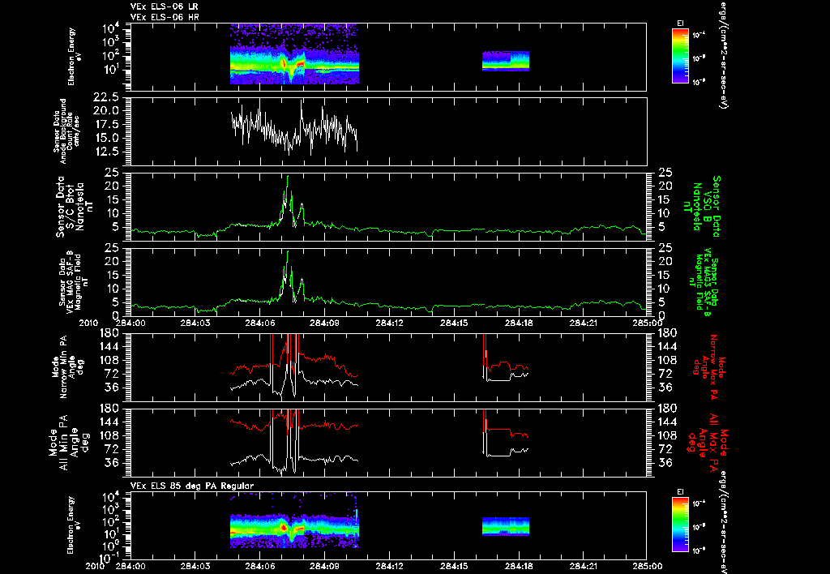The height and width of the screenshot is (574, 830).
Task: Click the 'Electron Energy eV' axis label of ELS-06 panel
Action: coord(75,57)
